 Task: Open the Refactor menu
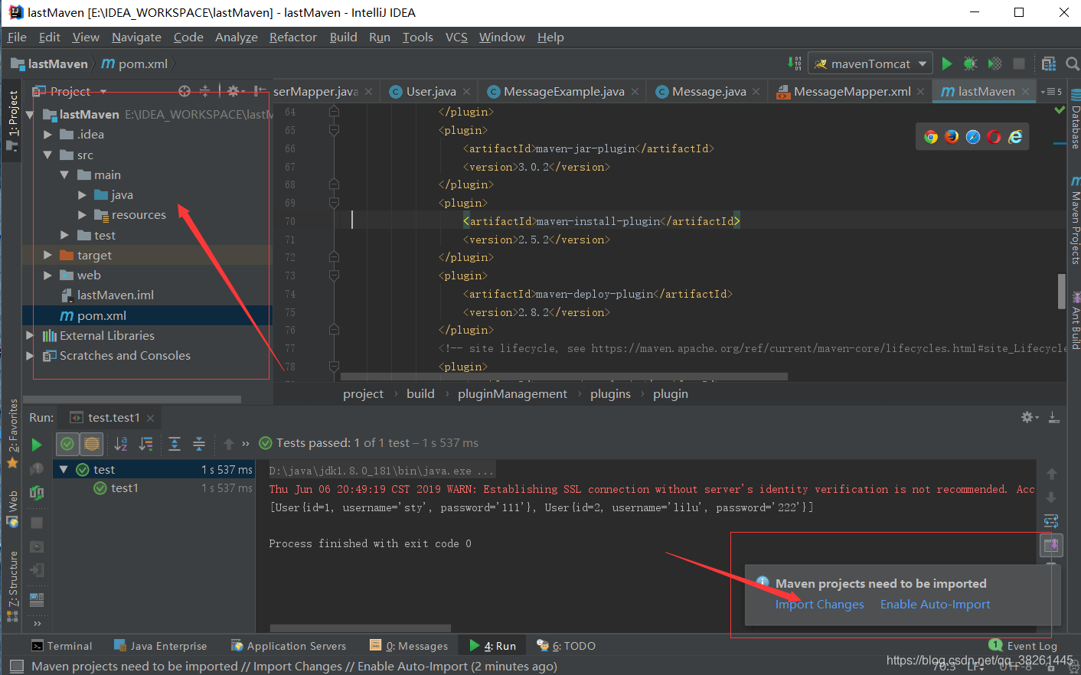[292, 37]
